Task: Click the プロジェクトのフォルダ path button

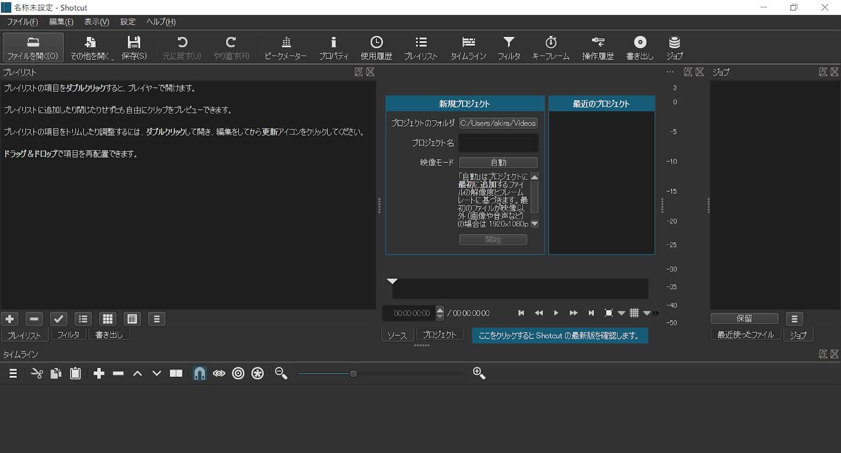Action: 498,123
